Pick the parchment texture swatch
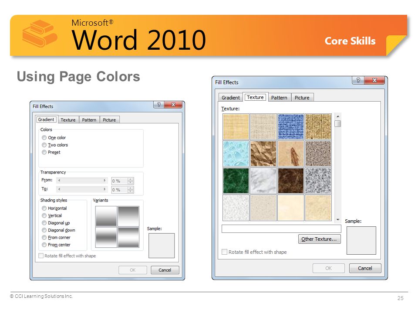418x314 pixels. [291, 208]
